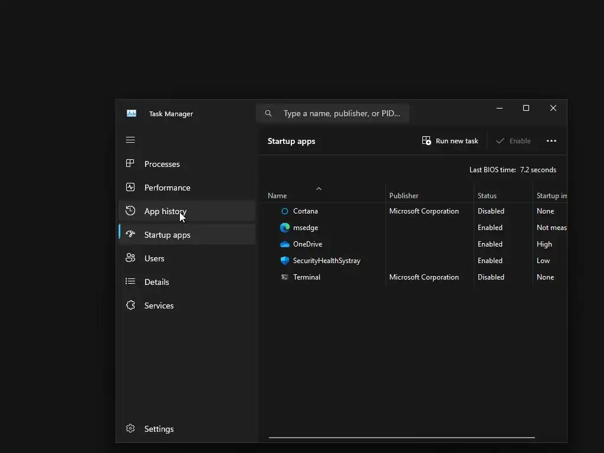Click the horizontal scrollbar at bottom

[x=402, y=438]
